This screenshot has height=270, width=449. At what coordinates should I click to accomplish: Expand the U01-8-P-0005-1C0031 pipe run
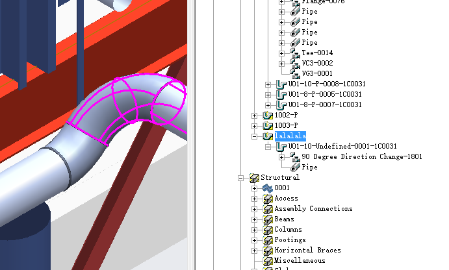point(268,95)
